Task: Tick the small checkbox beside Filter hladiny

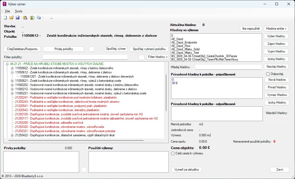Action: [x=141, y=57]
